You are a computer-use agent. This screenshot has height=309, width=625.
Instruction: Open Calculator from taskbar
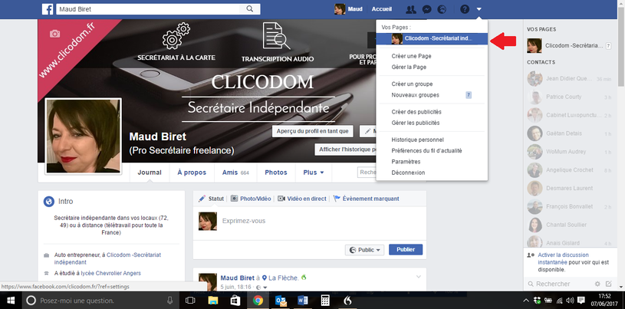click(325, 301)
